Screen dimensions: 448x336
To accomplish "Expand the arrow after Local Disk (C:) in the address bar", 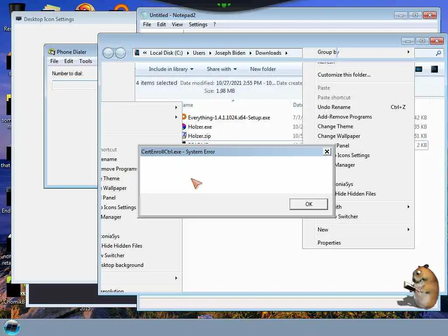I will 188,53.
